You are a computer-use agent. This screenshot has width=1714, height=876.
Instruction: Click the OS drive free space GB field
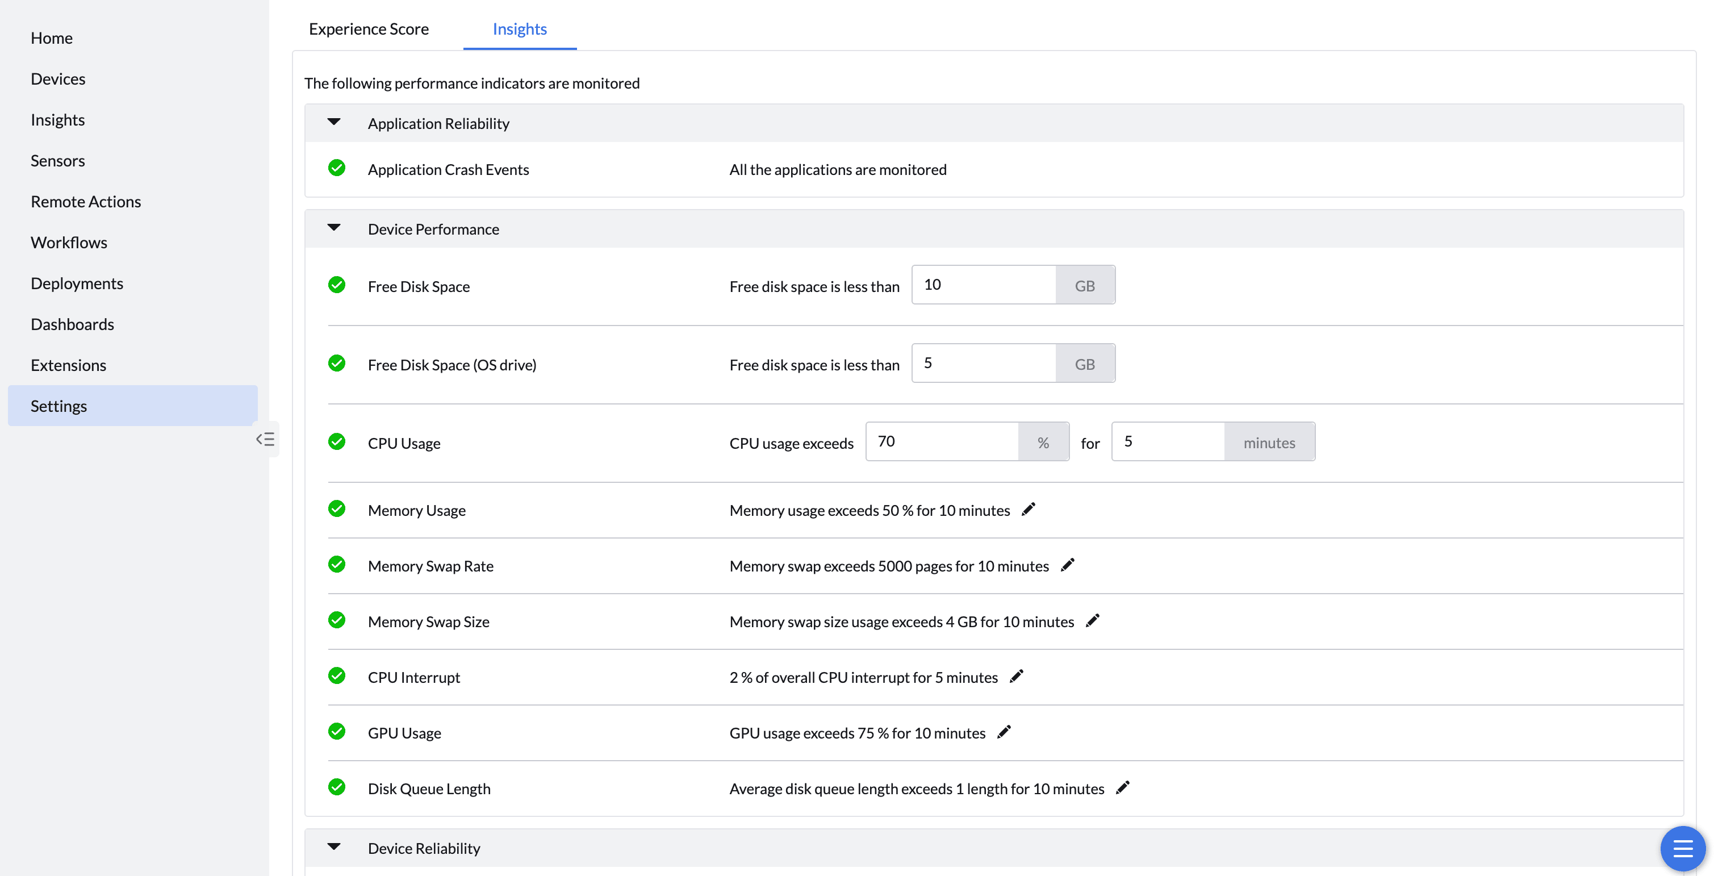[x=984, y=363]
